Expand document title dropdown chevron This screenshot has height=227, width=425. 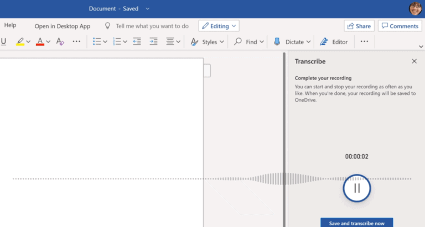[x=147, y=9]
